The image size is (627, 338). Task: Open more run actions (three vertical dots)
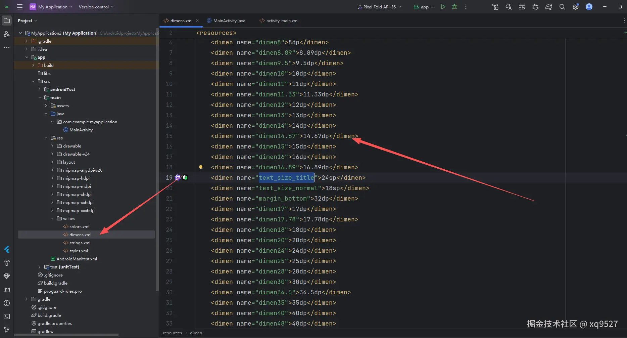point(466,7)
